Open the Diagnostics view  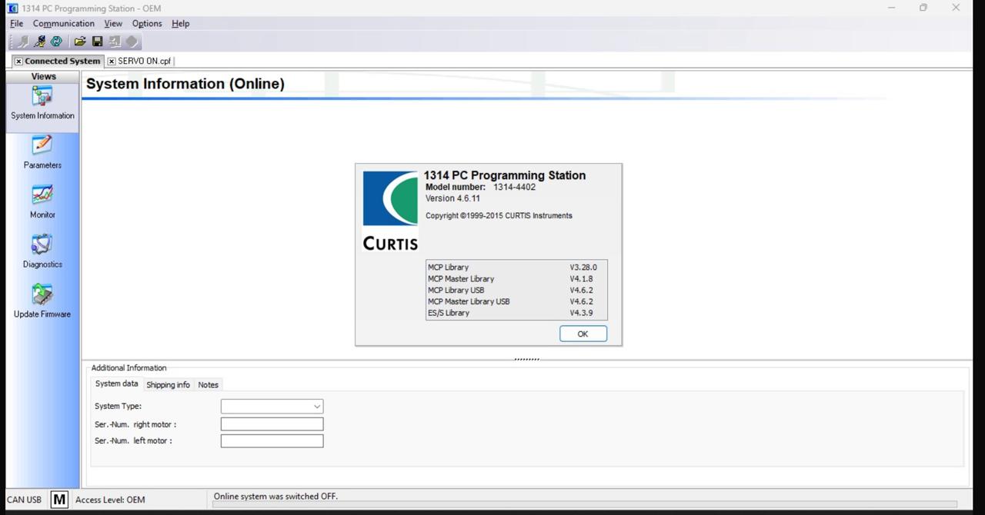[42, 251]
